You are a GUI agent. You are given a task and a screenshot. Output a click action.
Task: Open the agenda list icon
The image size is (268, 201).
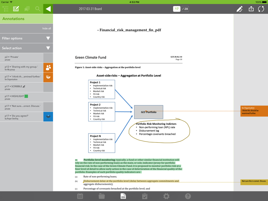click(5, 9)
